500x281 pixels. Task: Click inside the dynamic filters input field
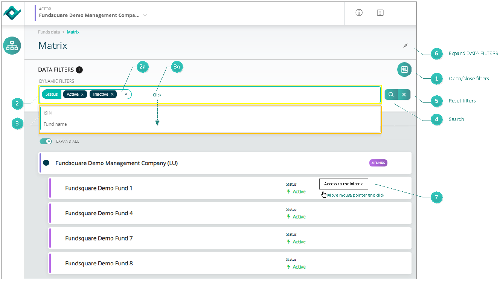click(x=256, y=94)
